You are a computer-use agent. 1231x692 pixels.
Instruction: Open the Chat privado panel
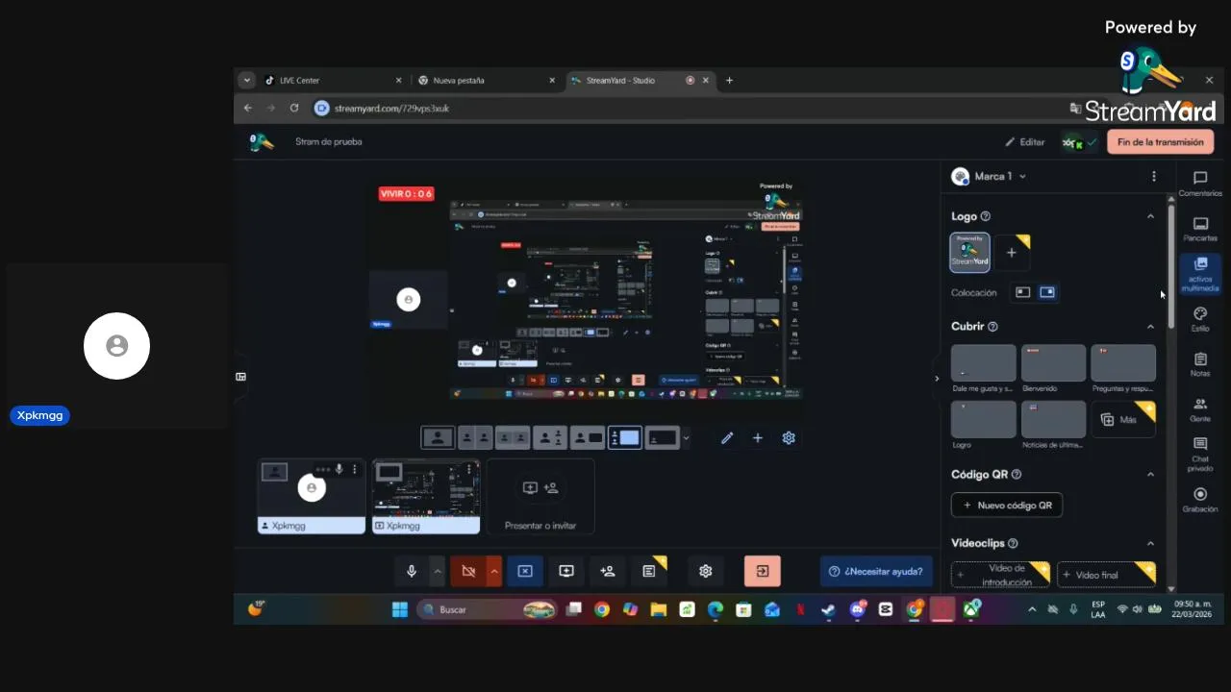[1200, 454]
